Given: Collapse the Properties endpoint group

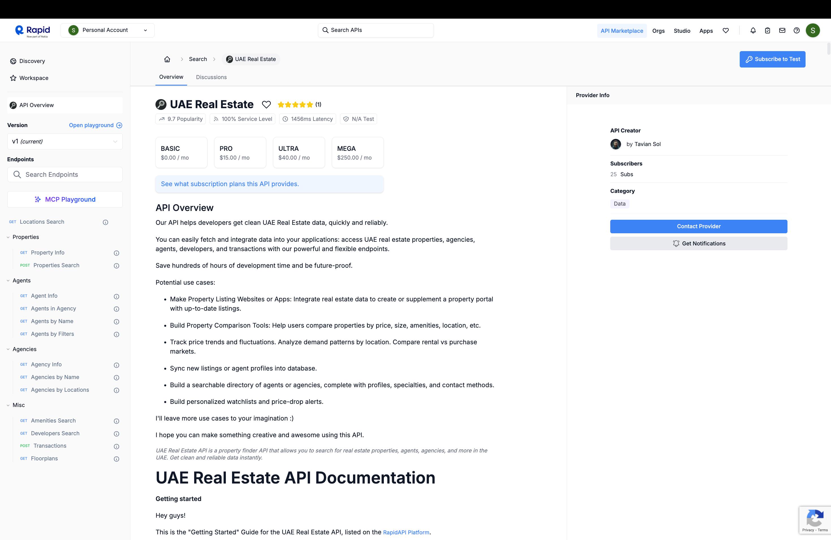Looking at the screenshot, I should [x=8, y=237].
